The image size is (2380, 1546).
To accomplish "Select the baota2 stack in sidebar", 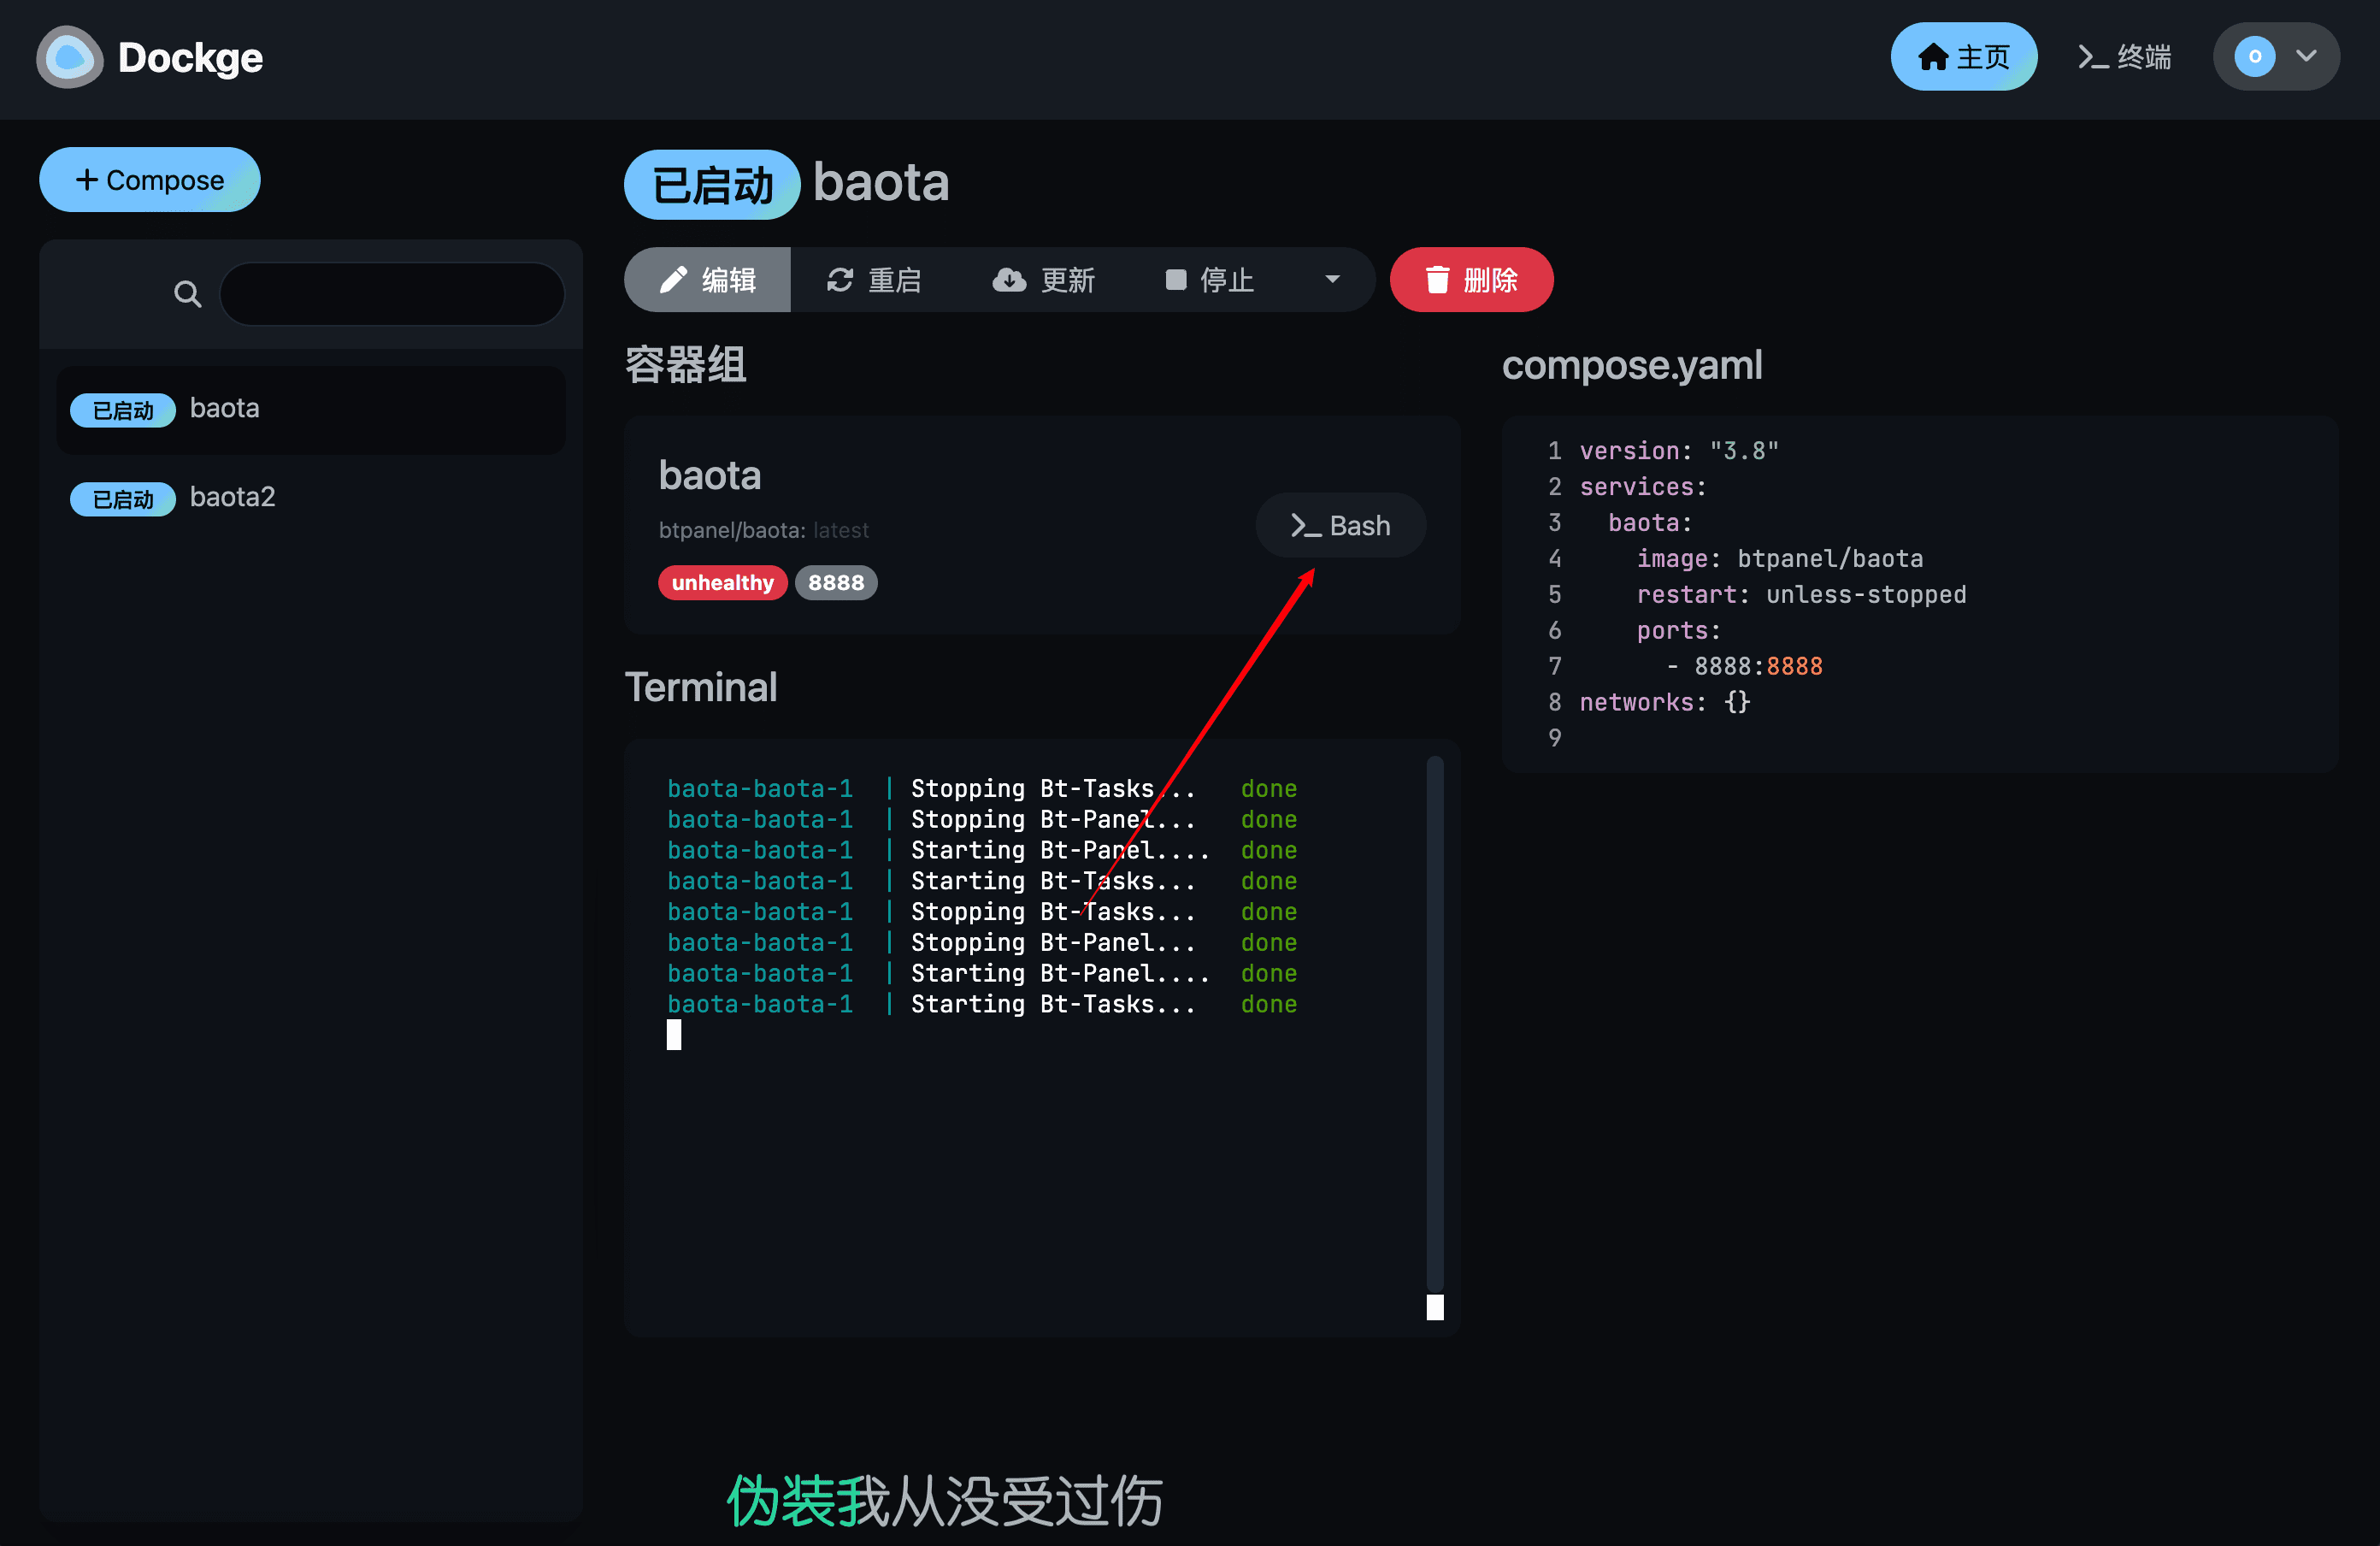I will pyautogui.click(x=312, y=498).
